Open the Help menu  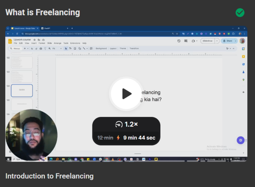84,43
